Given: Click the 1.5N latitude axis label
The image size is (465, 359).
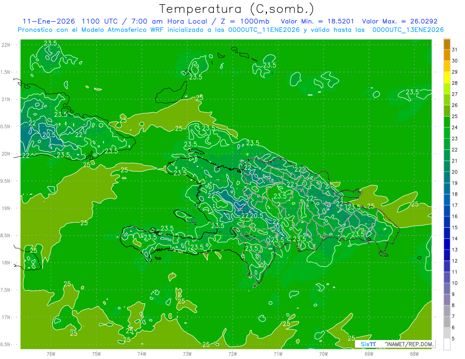Looking at the screenshot, I should tap(6, 72).
